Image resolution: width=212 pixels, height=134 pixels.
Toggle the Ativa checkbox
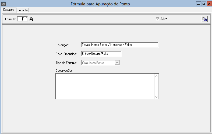157,19
